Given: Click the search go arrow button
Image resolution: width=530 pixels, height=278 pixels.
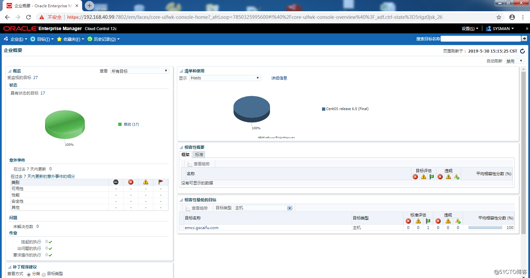Looking at the screenshot, I should (524, 39).
